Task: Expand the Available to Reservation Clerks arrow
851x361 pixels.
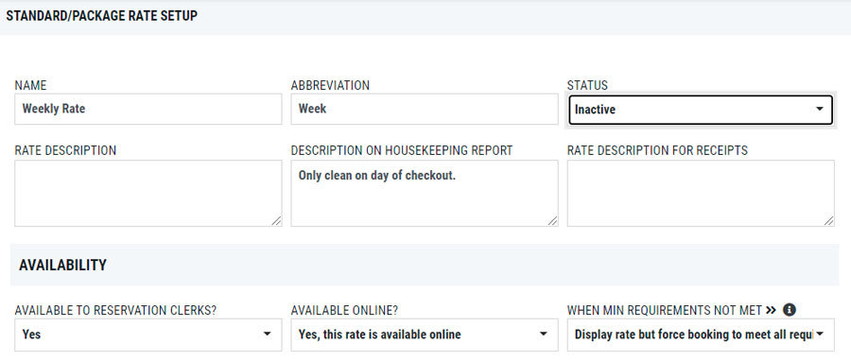Action: 267,334
